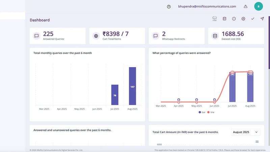
Task: Open the database icon in dashboard toolbar
Action: pos(224,19)
